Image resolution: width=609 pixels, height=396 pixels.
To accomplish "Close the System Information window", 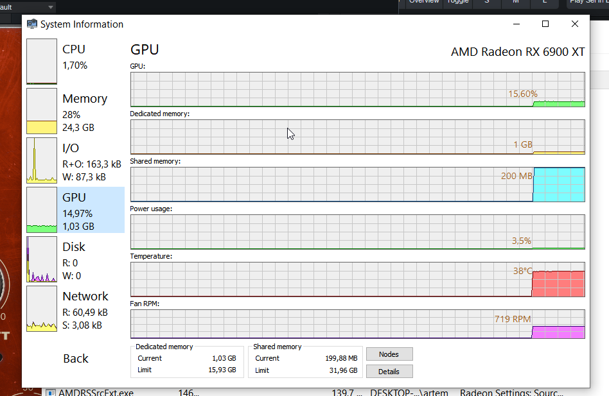I will tap(575, 24).
